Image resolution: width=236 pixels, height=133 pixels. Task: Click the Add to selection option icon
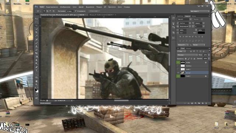(47, 11)
